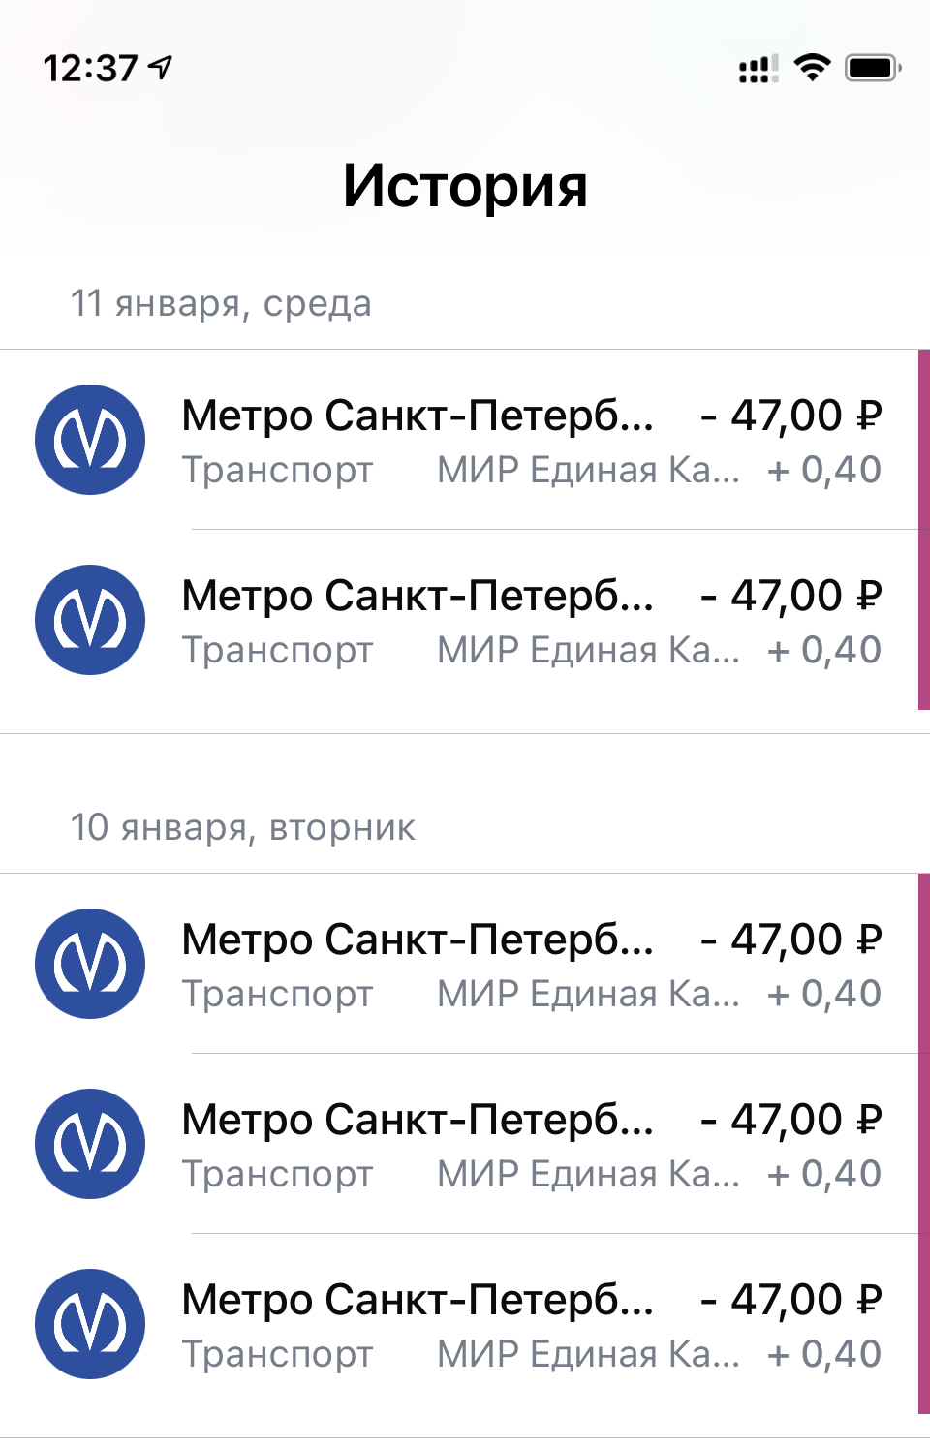Tap the 12:37 clock in the status bar
This screenshot has width=930, height=1448.
90,68
